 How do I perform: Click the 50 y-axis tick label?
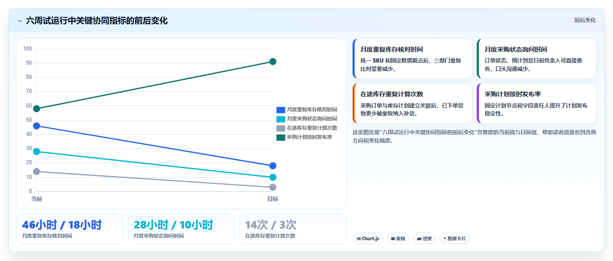coord(29,120)
